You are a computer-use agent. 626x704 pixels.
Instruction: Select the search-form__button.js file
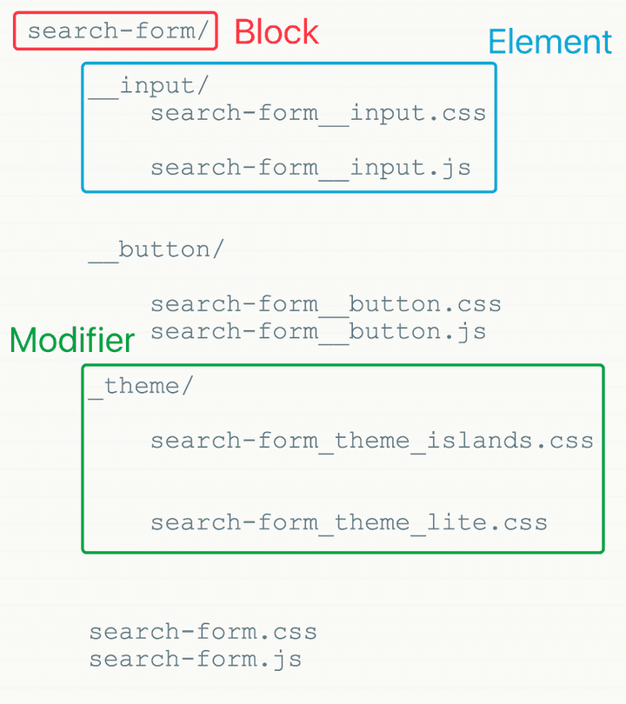coord(317,331)
